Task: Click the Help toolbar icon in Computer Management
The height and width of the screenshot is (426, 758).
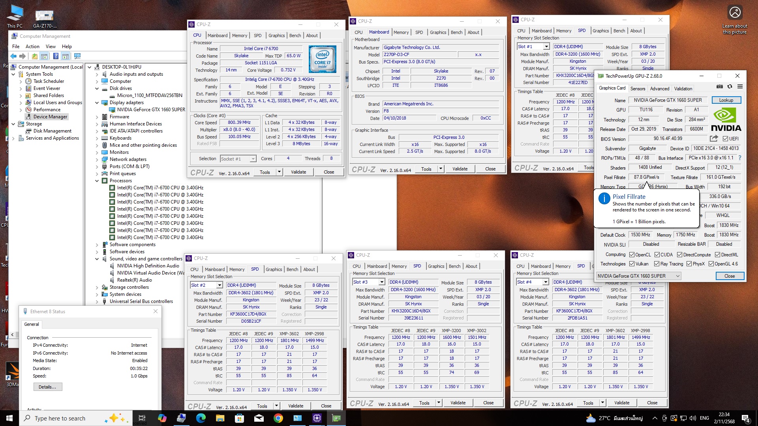Action: click(56, 56)
